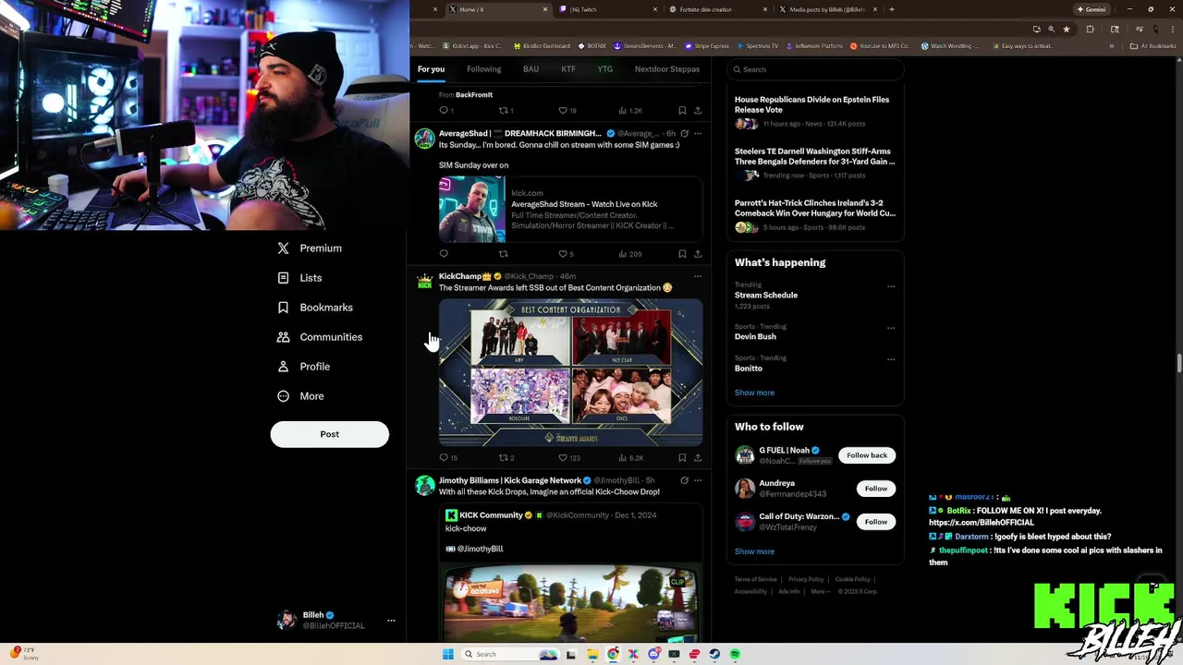Click Show more under Who to follow

pyautogui.click(x=754, y=551)
